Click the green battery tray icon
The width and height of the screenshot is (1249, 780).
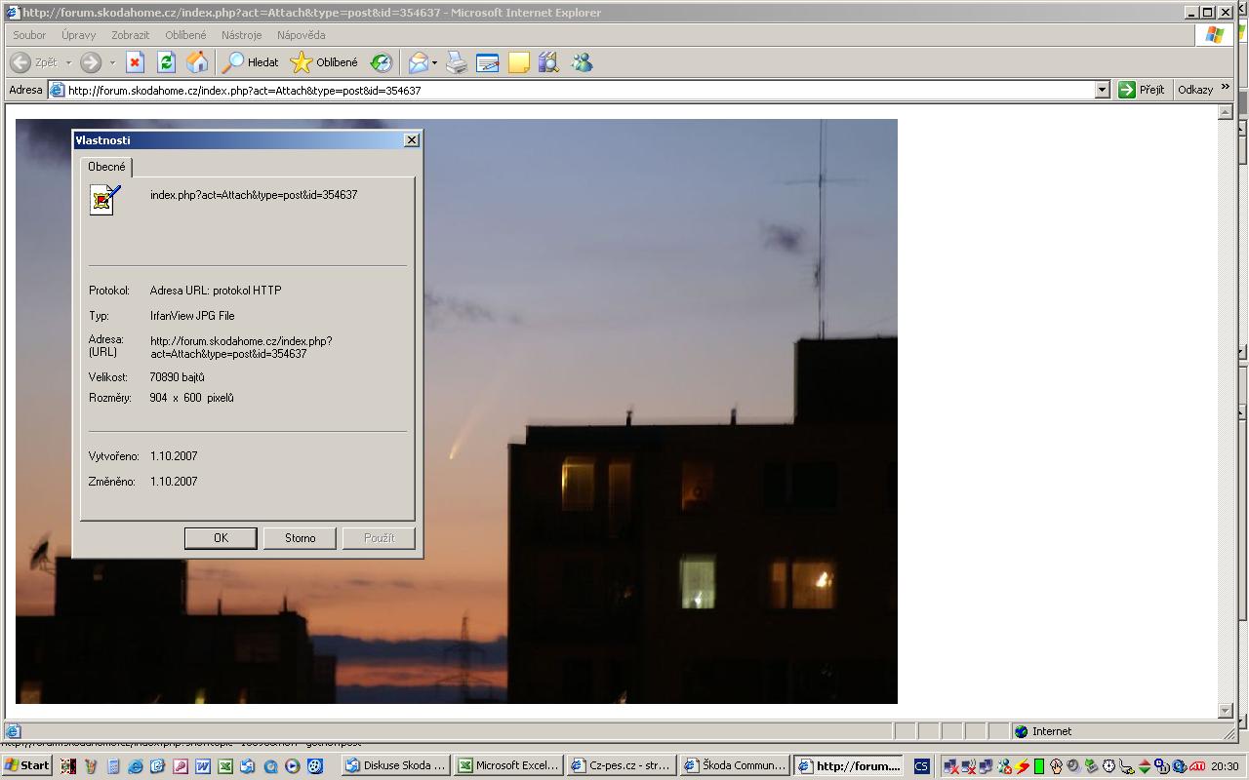click(1039, 766)
